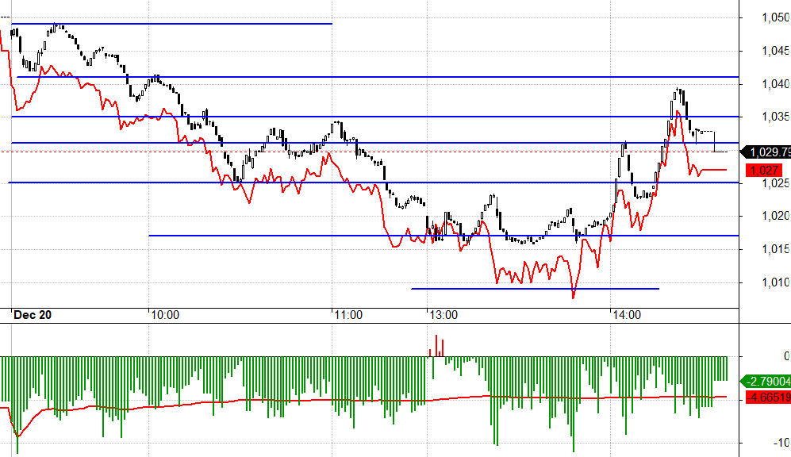This screenshot has width=791, height=457.
Task: Select the green -2.79004 indicator value label
Action: [765, 382]
